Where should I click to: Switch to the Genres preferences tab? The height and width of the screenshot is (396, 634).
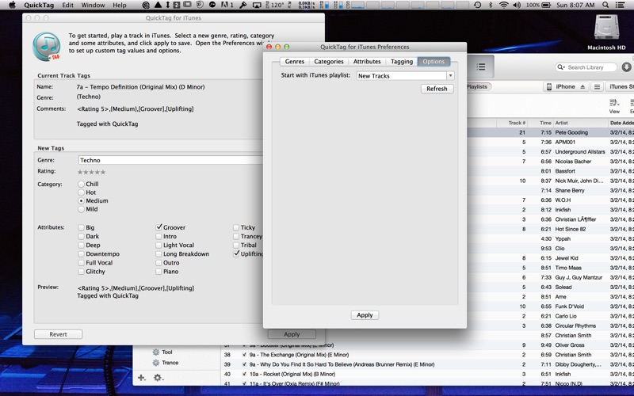[x=294, y=62]
